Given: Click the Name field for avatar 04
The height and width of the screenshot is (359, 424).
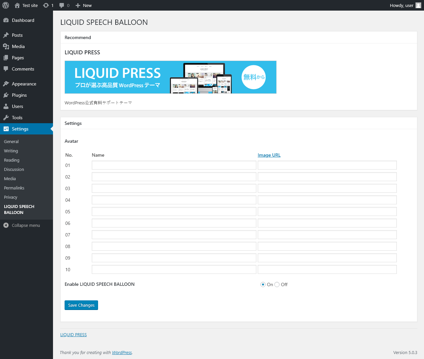Looking at the screenshot, I should [x=174, y=200].
